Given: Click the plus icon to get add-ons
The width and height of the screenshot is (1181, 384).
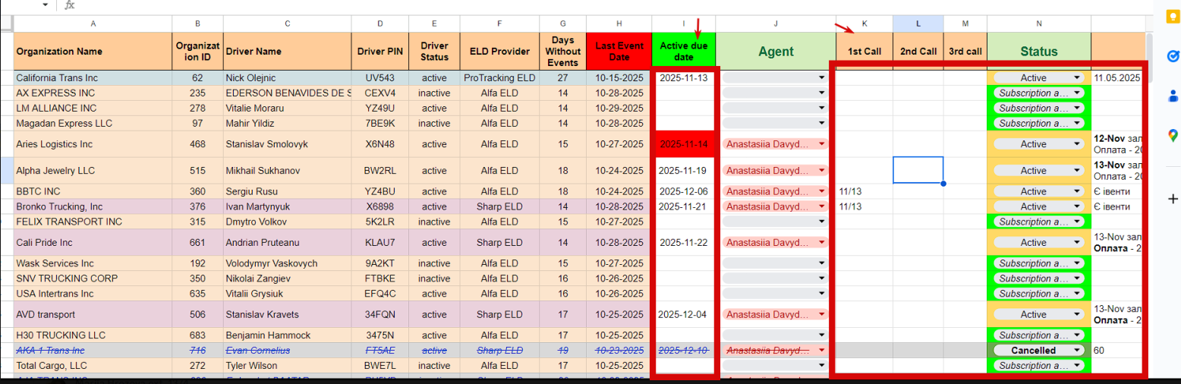Looking at the screenshot, I should coord(1172,198).
